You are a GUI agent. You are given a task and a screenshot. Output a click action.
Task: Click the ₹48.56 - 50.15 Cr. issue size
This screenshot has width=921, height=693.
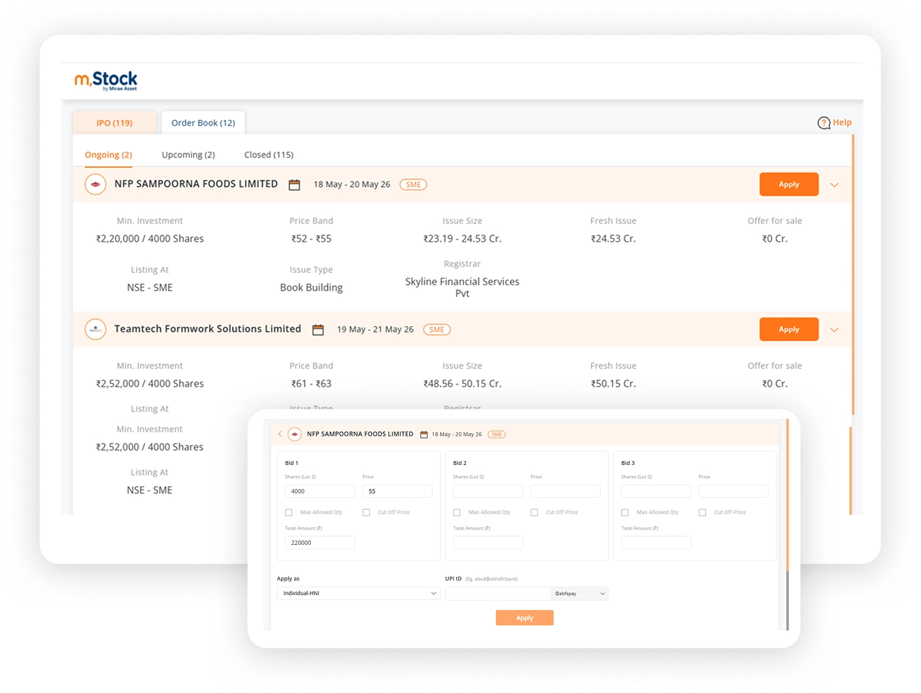(x=462, y=384)
